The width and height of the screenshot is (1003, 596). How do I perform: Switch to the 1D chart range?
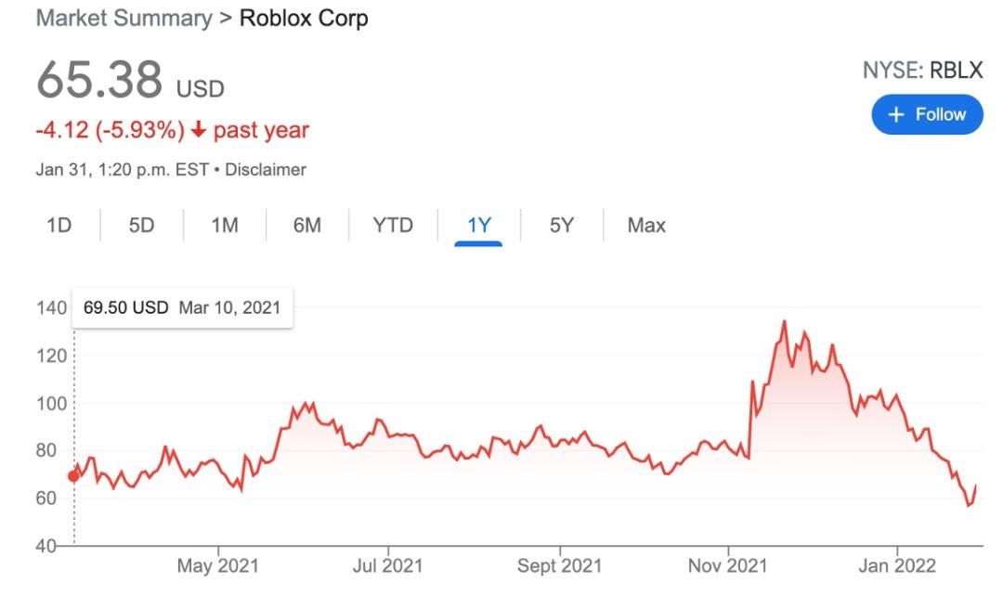(59, 225)
